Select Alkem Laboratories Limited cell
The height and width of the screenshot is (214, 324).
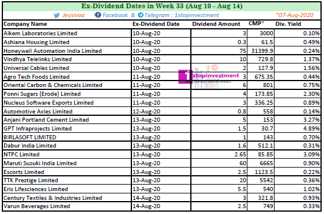(x=67, y=34)
